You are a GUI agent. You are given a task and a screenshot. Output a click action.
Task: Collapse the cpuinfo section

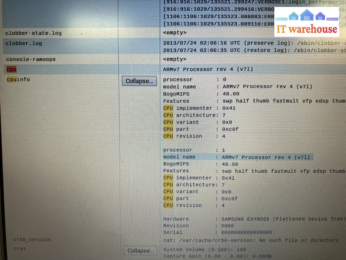click(139, 81)
